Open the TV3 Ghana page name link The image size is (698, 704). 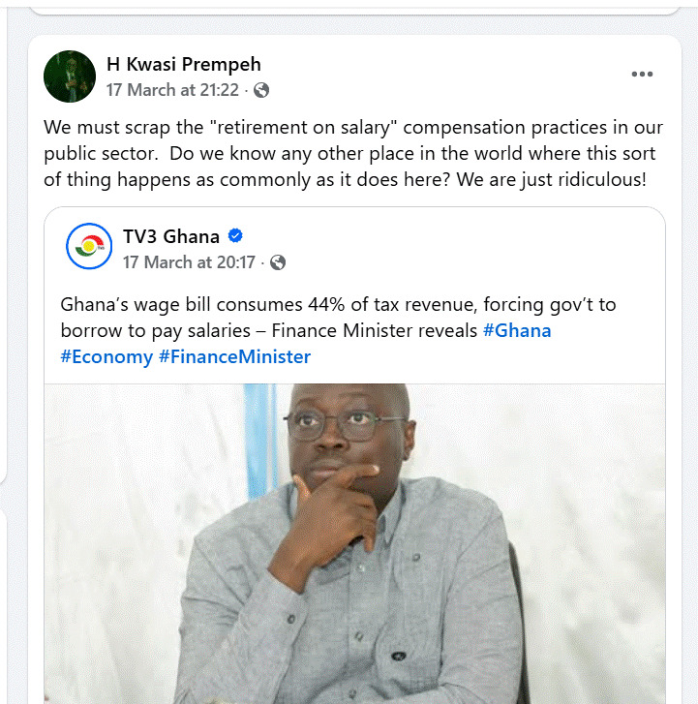coord(171,236)
